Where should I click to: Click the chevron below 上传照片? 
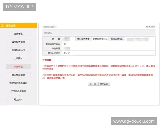pyautogui.click(x=19, y=62)
